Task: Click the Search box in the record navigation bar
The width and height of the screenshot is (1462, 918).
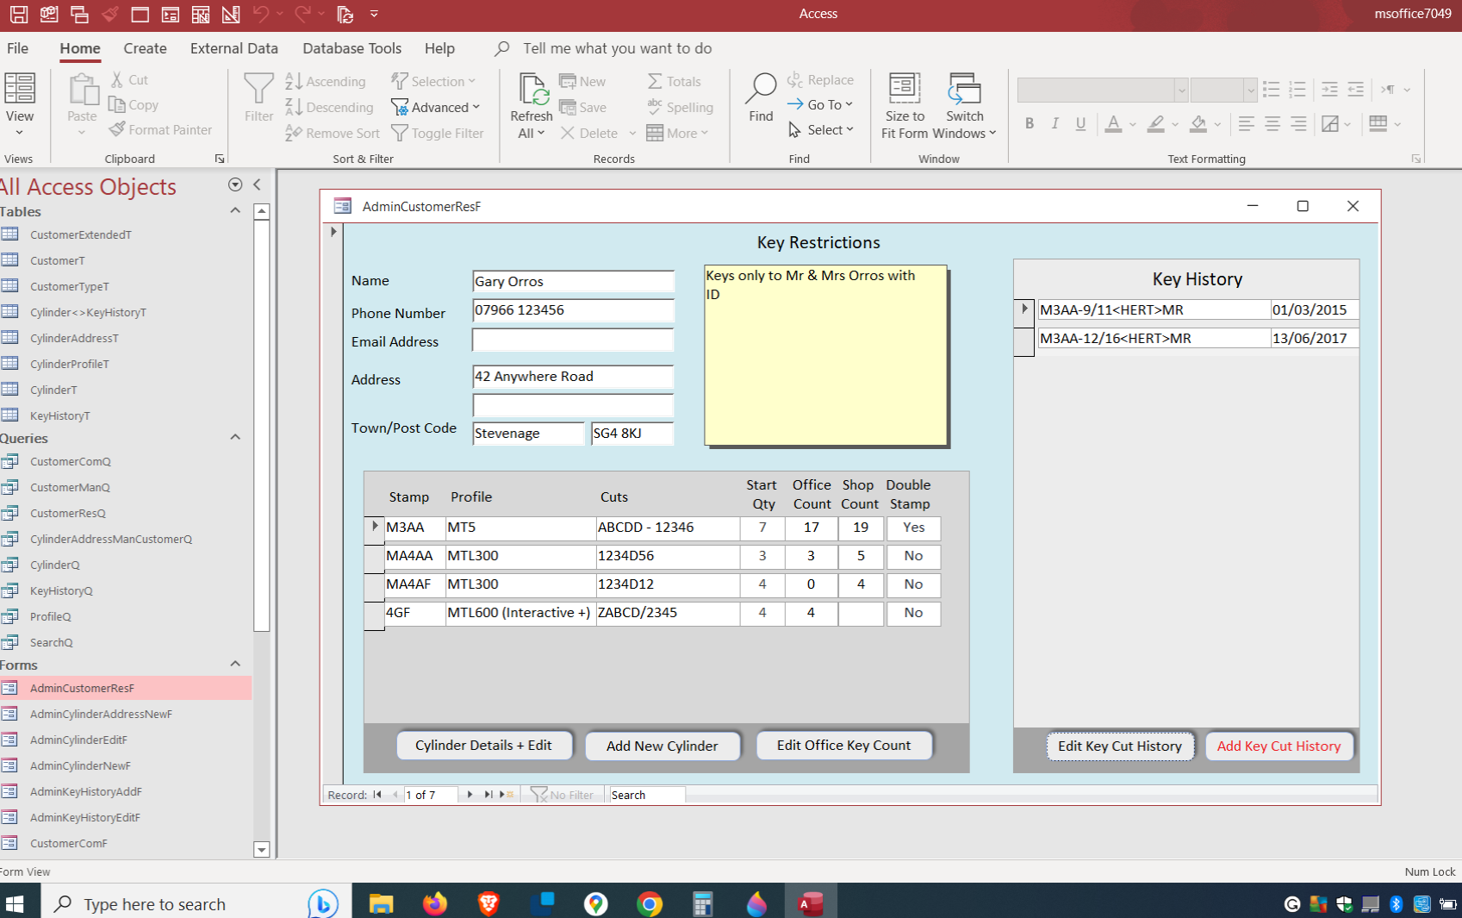Action: pos(645,794)
